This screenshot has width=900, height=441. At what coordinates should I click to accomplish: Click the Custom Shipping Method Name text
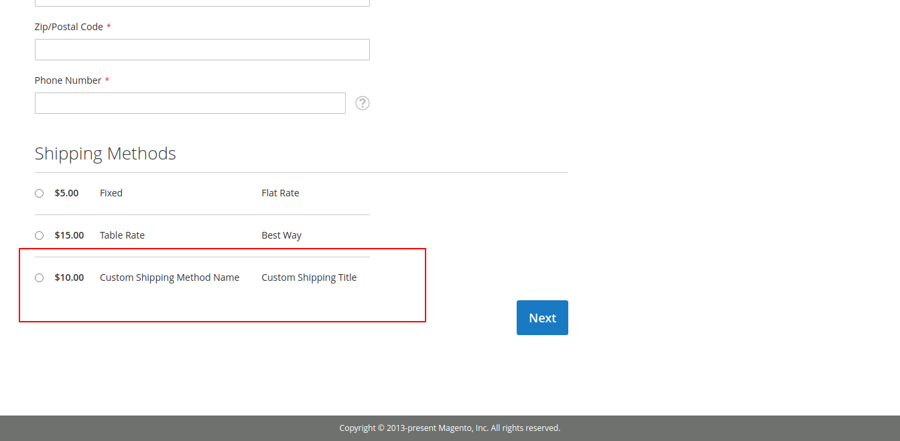click(x=170, y=277)
